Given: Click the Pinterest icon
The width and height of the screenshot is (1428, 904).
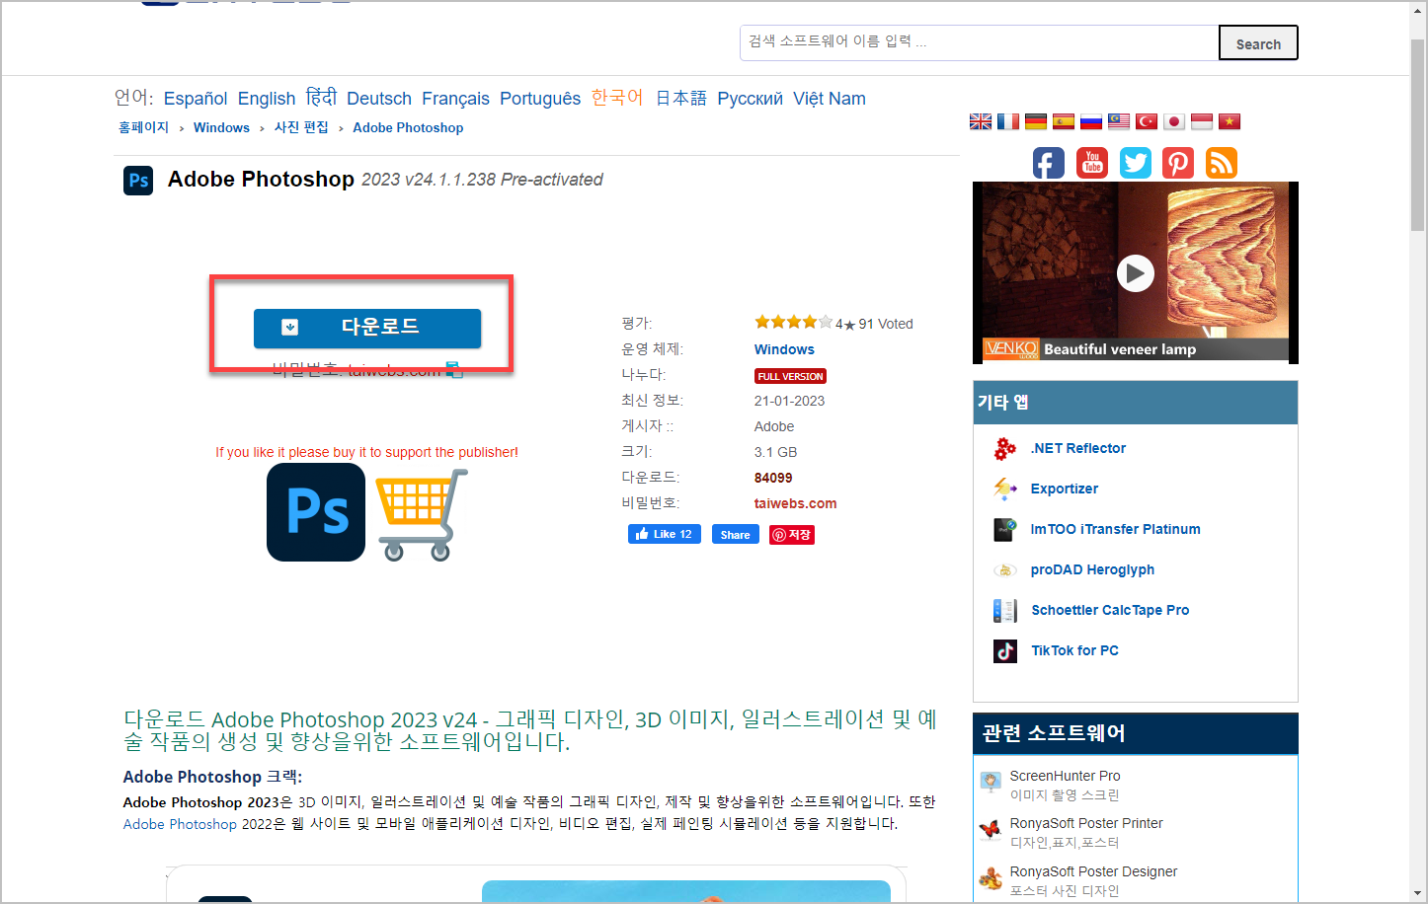Looking at the screenshot, I should click(1177, 163).
